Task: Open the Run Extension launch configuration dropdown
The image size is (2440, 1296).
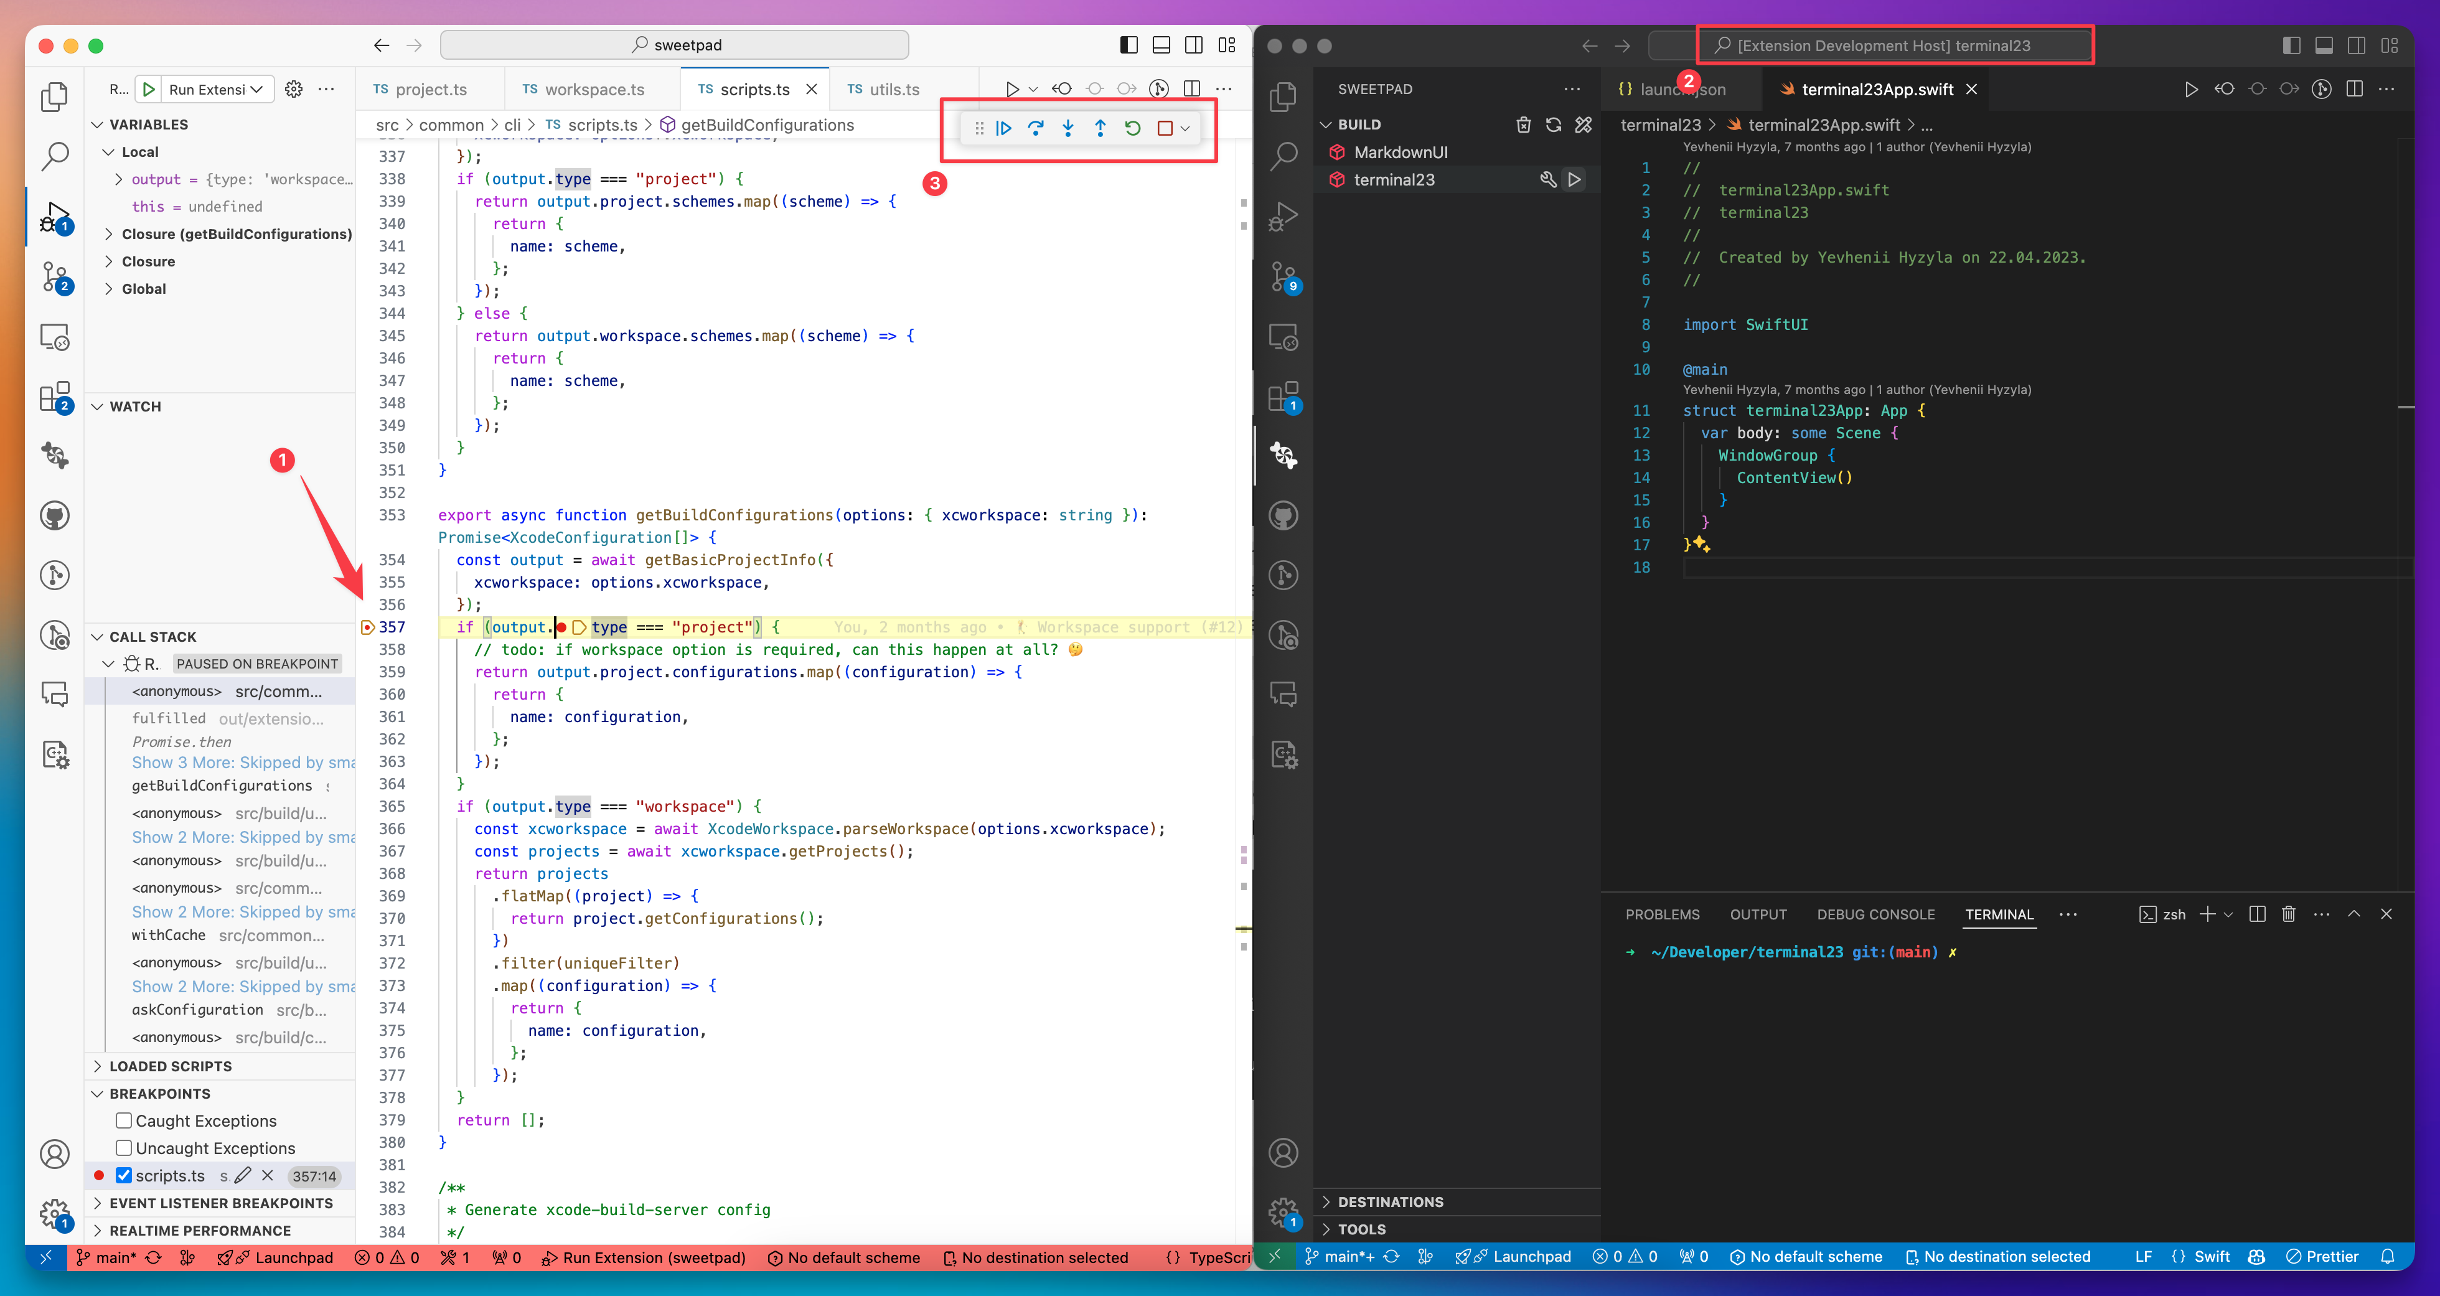Action: pyautogui.click(x=218, y=89)
